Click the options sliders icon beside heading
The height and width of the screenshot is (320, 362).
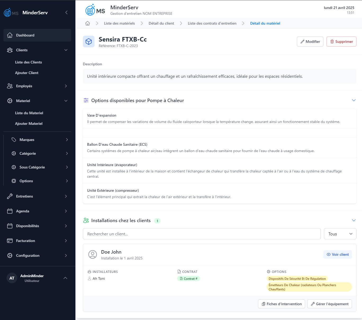(x=86, y=100)
